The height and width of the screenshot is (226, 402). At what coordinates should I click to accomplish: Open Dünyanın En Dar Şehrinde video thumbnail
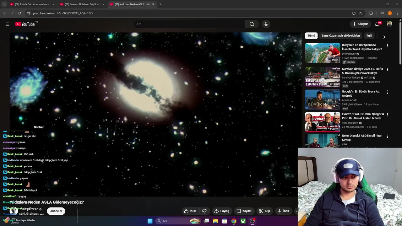pos(323,53)
